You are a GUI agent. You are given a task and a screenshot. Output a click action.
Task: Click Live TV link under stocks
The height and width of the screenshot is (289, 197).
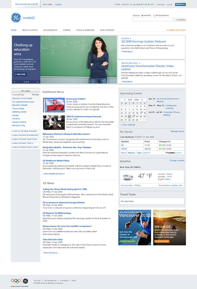146,153
